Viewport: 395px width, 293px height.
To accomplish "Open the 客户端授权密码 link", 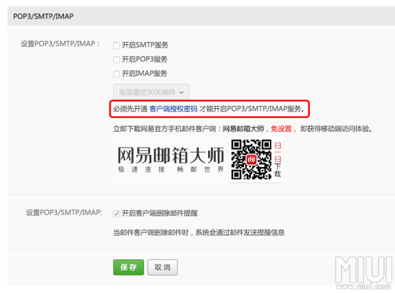I will pos(173,109).
